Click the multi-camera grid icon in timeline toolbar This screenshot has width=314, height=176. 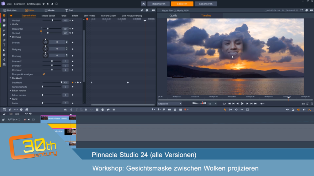pos(97,110)
